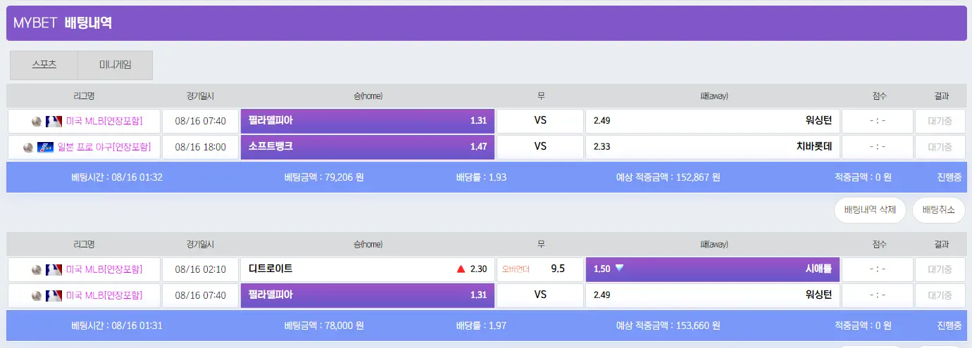Click the MLB flag icon in the 디트로이트 row

click(x=54, y=269)
